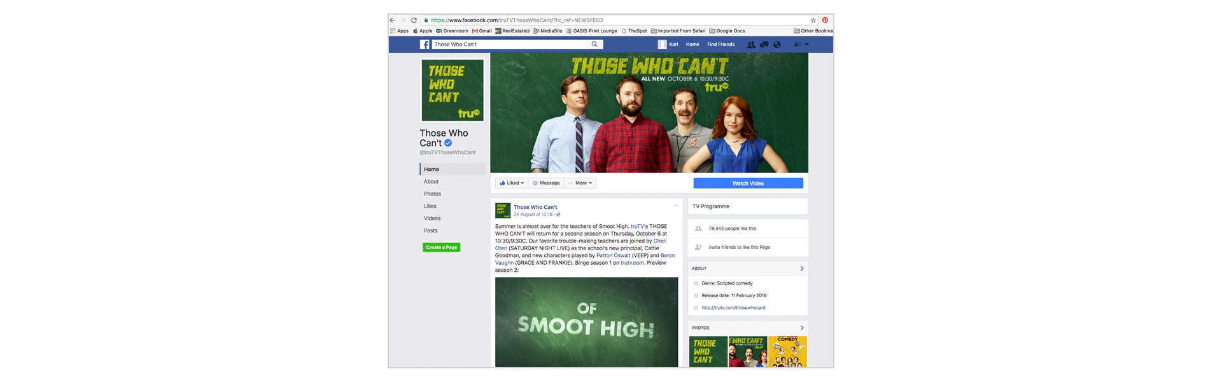Open the messages icon in top bar
Image resolution: width=1222 pixels, height=381 pixels.
pos(764,44)
